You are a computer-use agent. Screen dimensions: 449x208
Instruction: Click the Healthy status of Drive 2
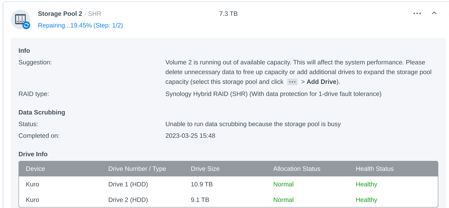(x=366, y=200)
